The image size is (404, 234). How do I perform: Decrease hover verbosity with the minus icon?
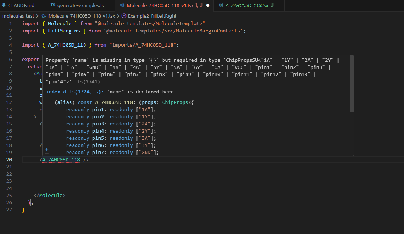[x=47, y=153]
